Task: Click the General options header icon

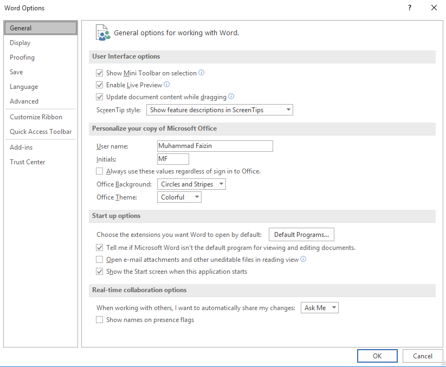Action: (102, 33)
